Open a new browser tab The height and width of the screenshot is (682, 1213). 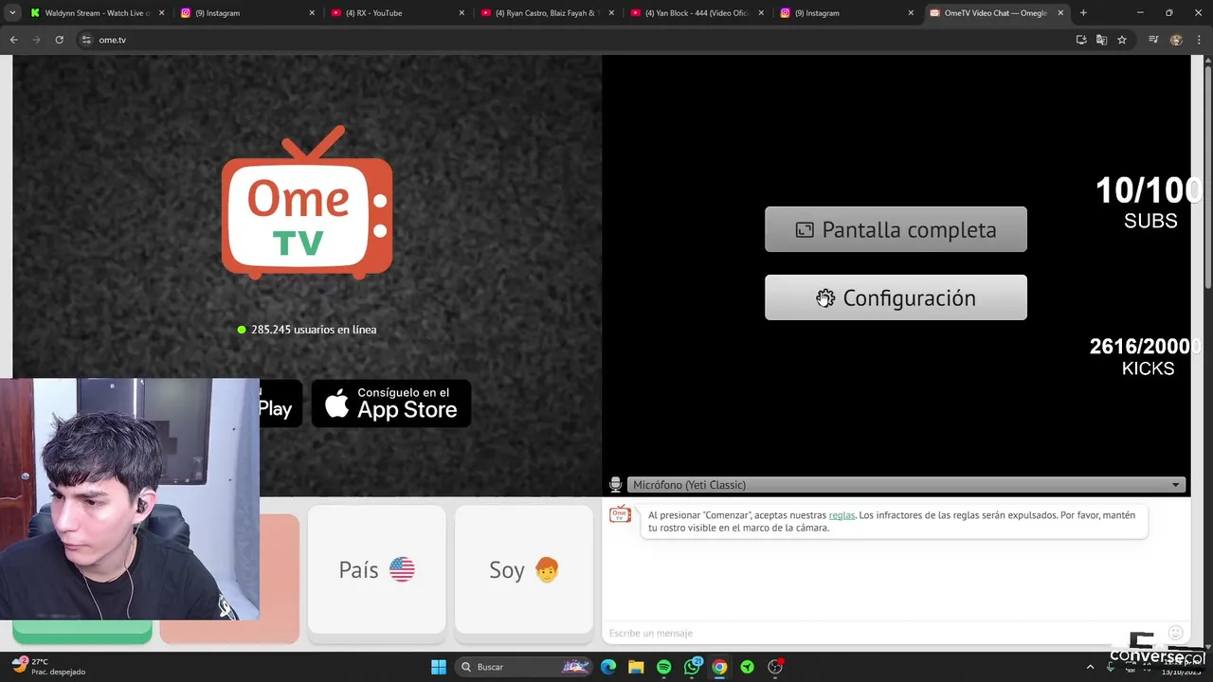[x=1083, y=13]
